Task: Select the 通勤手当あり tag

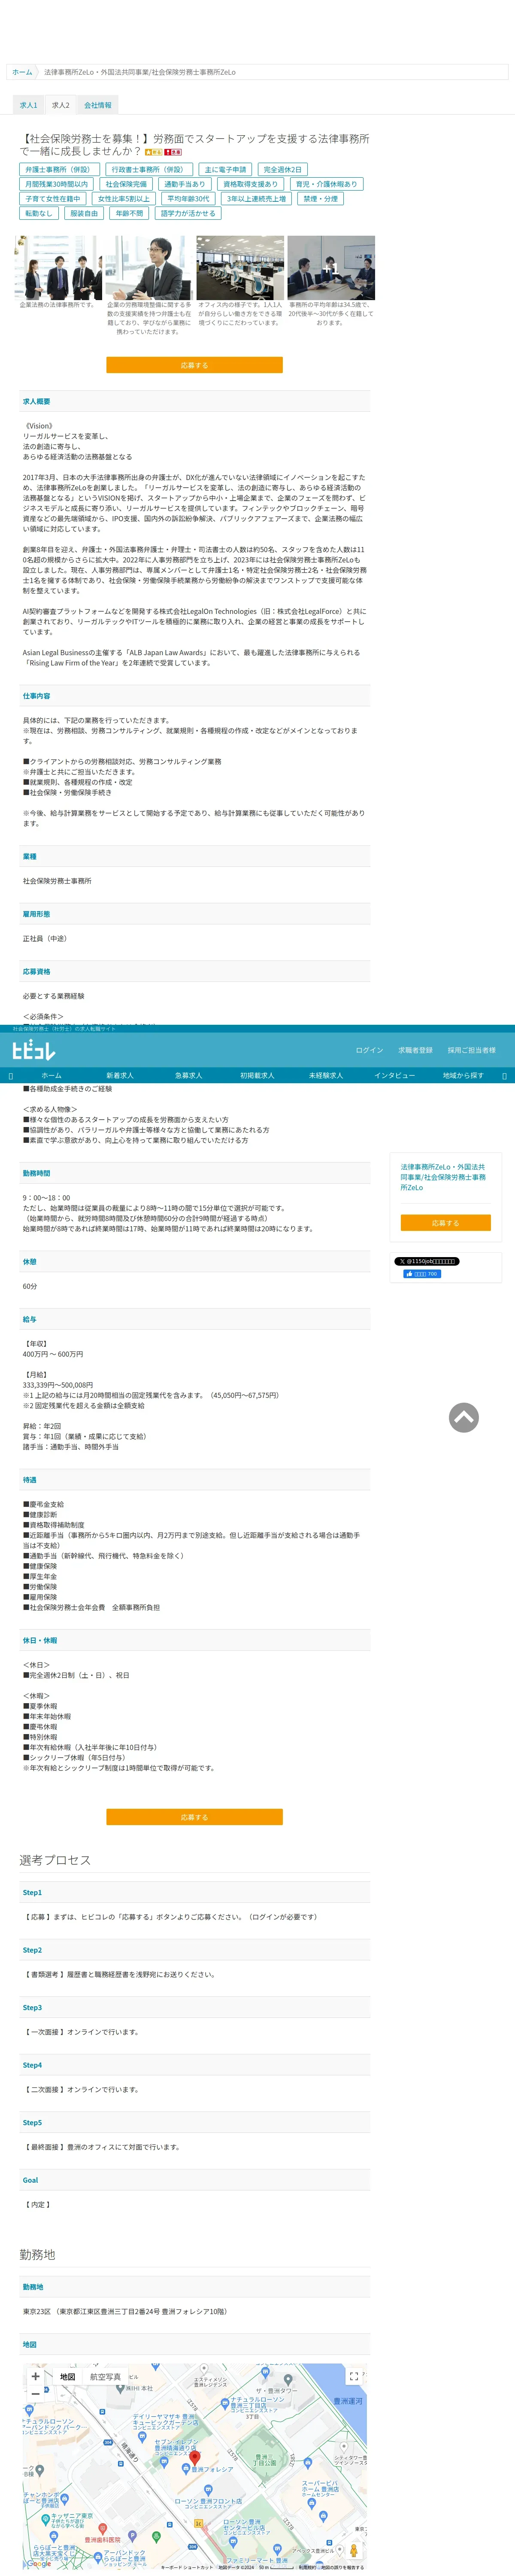Action: [185, 184]
